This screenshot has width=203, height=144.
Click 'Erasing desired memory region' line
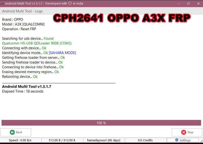tap(30, 72)
